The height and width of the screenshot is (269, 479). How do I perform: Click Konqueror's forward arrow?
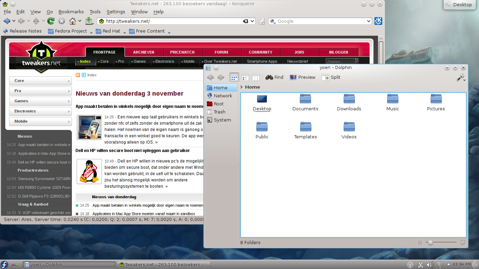coord(21,21)
